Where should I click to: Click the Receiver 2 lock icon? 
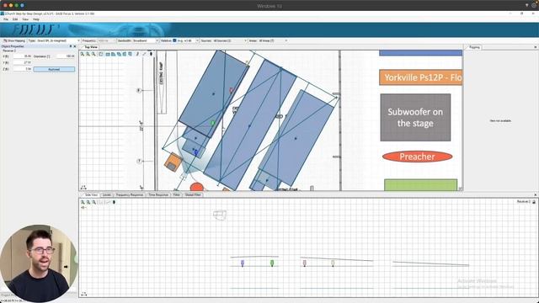534,202
